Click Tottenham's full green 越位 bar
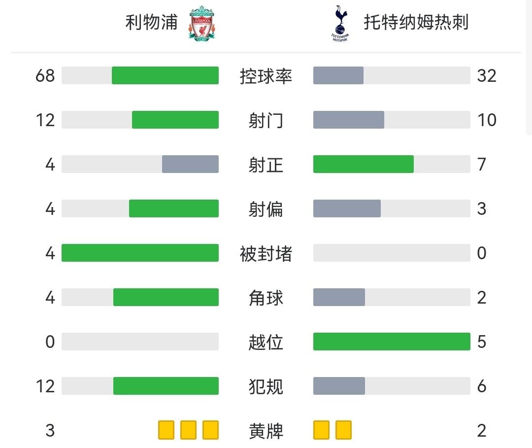Screen dimensions: 532x448 [x=392, y=342]
